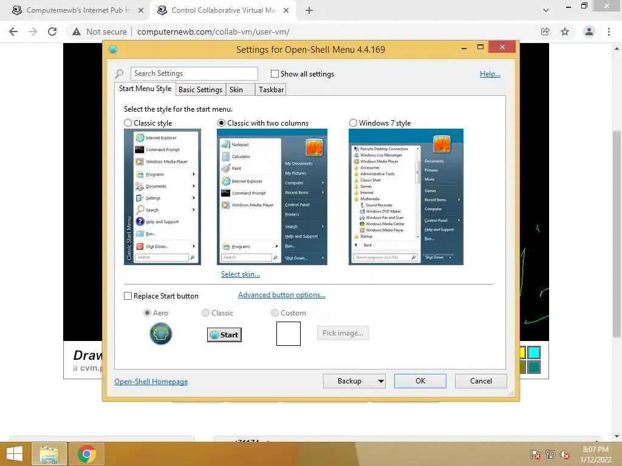
Task: Click the muted volume tray icon
Action: pyautogui.click(x=565, y=454)
